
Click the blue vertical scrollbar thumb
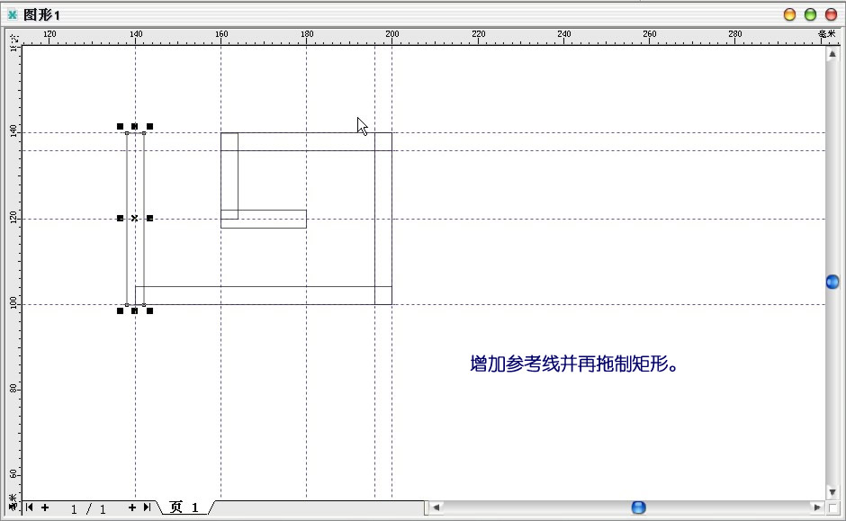click(832, 282)
